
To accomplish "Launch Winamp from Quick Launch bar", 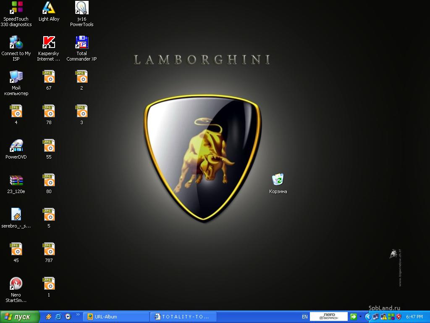I will [49, 317].
